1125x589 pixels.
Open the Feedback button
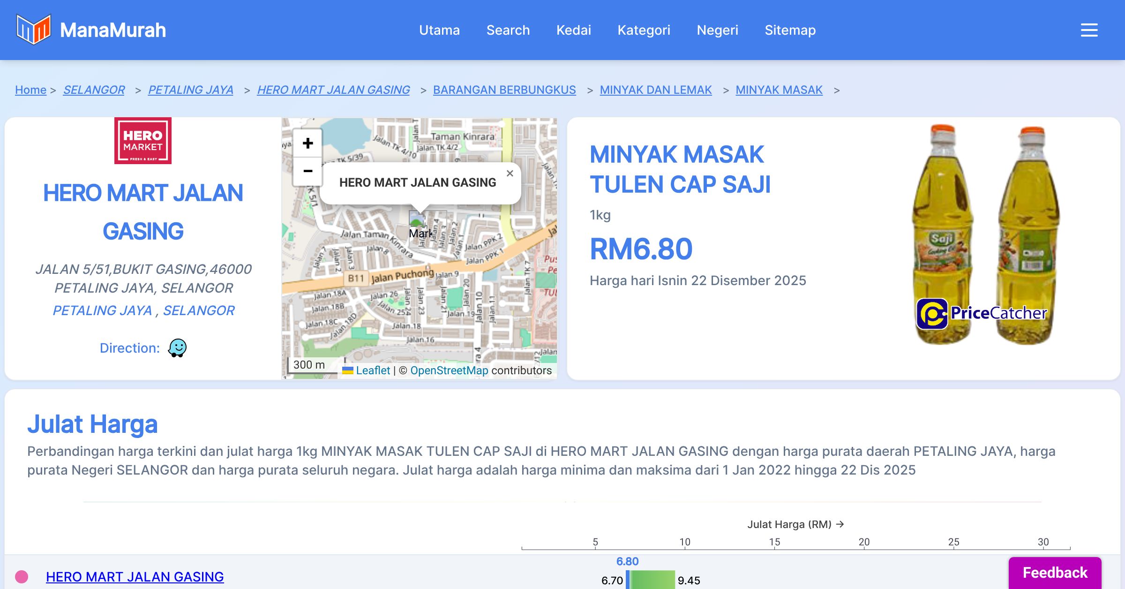pos(1055,573)
